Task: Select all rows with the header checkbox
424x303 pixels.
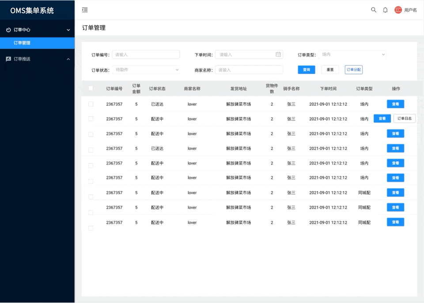Action: tap(91, 88)
